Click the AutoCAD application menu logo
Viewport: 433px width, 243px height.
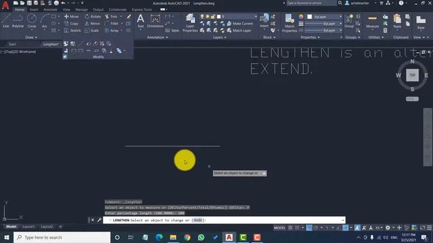click(5, 5)
